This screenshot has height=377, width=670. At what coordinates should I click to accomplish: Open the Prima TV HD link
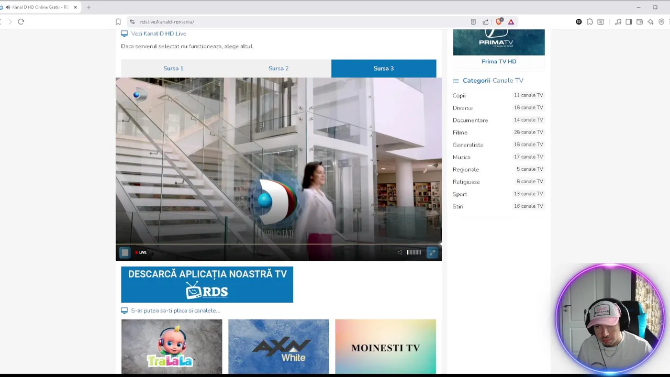click(x=499, y=61)
